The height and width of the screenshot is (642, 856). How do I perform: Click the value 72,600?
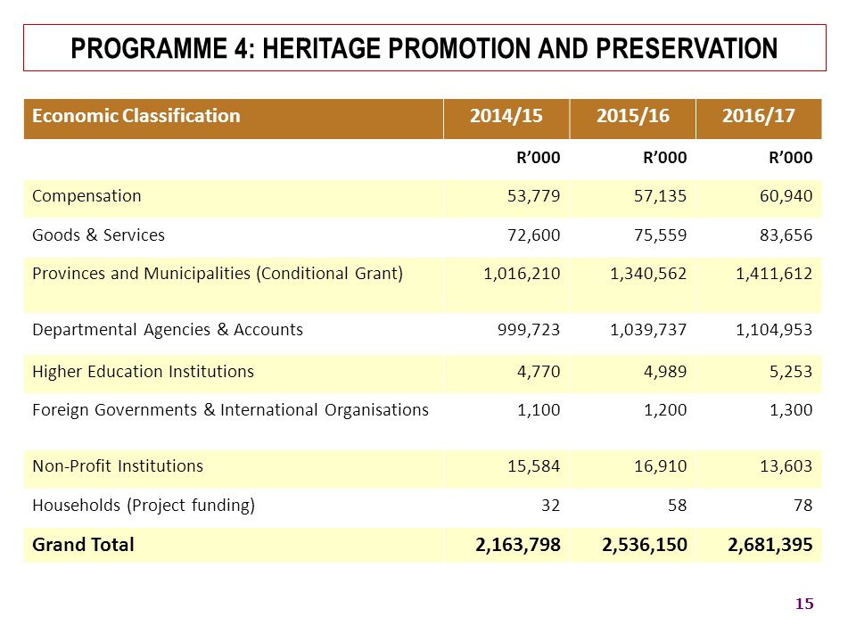[533, 235]
